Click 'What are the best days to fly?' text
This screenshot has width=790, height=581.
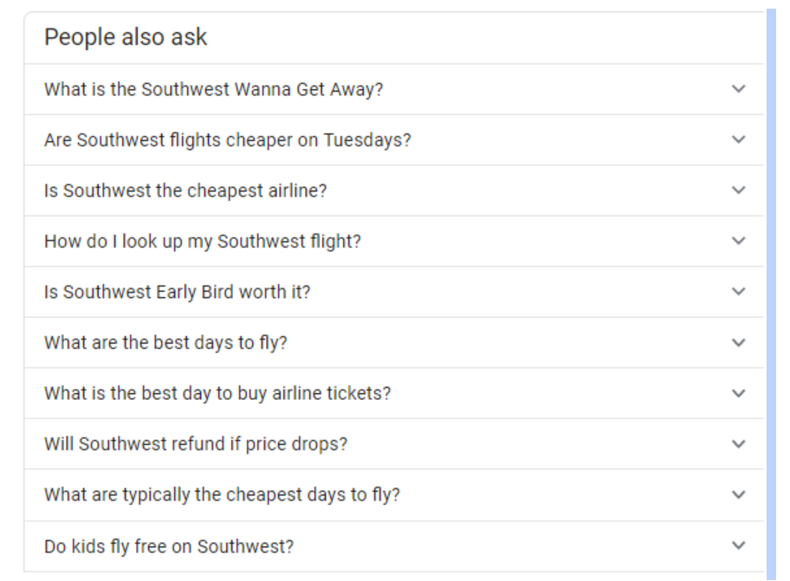click(x=165, y=344)
